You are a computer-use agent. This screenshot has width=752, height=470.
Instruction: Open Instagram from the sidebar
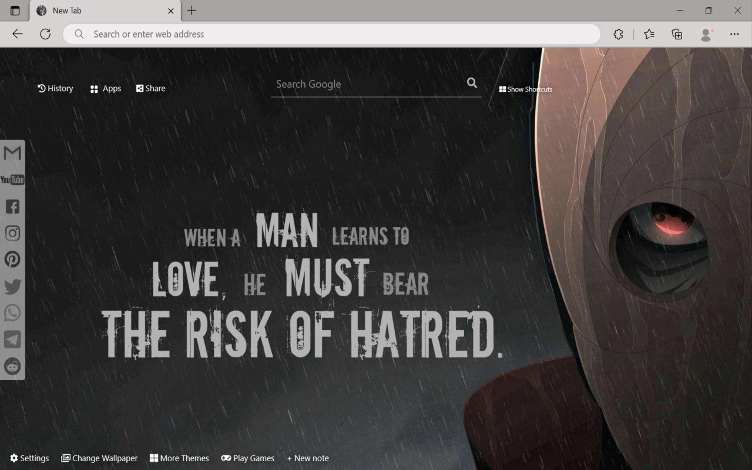[12, 233]
